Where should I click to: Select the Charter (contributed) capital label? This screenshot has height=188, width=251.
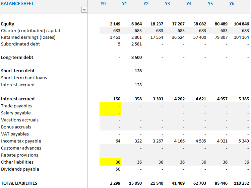tap(30, 31)
